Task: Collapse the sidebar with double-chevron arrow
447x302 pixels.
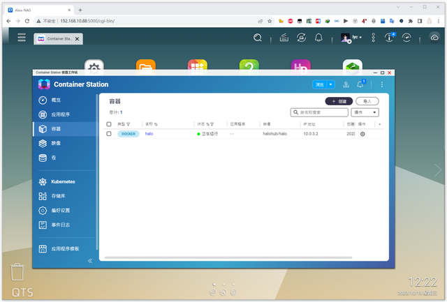Action: click(x=89, y=261)
